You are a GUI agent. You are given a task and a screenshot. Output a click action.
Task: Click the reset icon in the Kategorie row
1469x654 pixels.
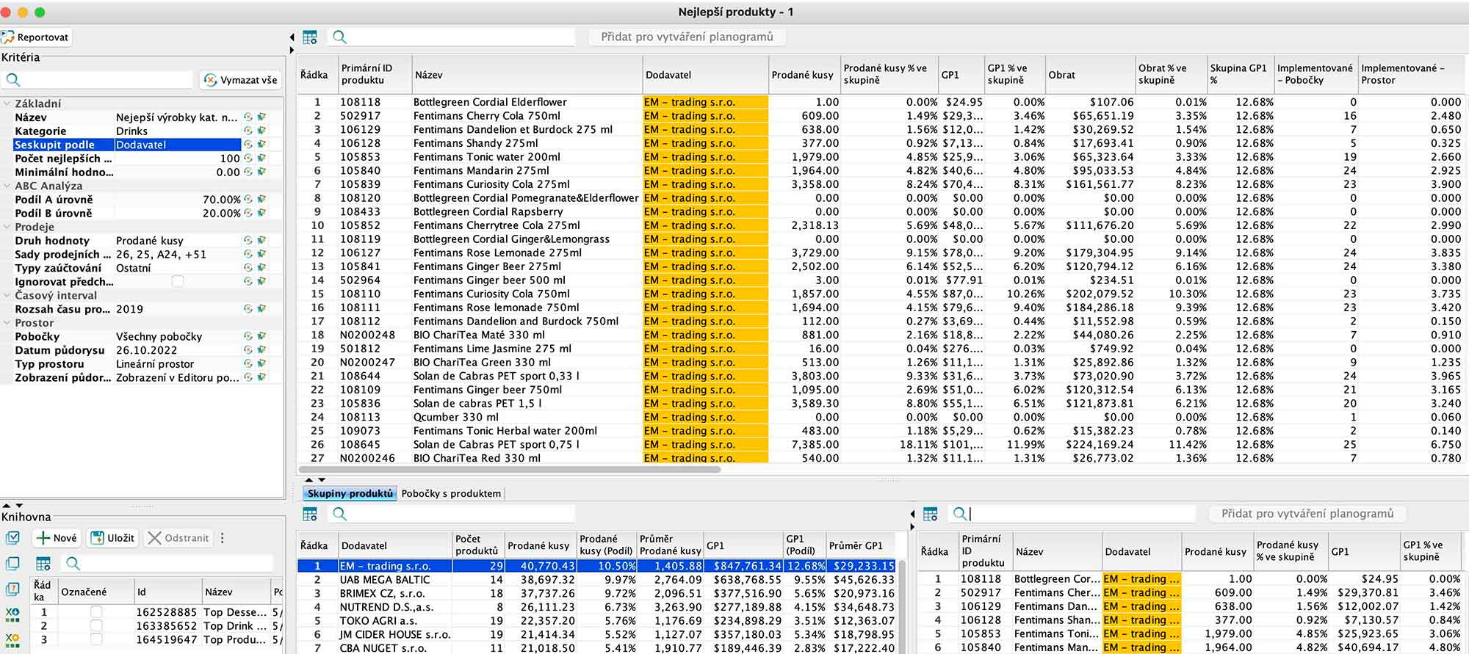point(248,131)
